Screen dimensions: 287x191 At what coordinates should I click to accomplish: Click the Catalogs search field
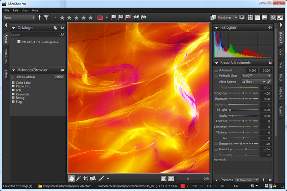pyautogui.click(x=34, y=35)
